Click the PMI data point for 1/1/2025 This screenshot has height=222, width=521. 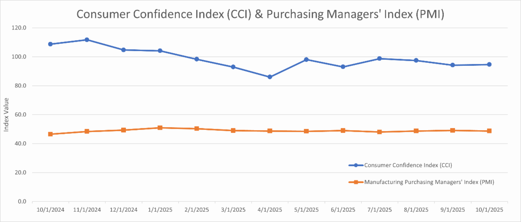click(x=160, y=128)
